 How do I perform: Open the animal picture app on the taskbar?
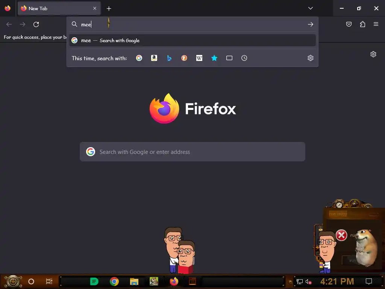154,281
